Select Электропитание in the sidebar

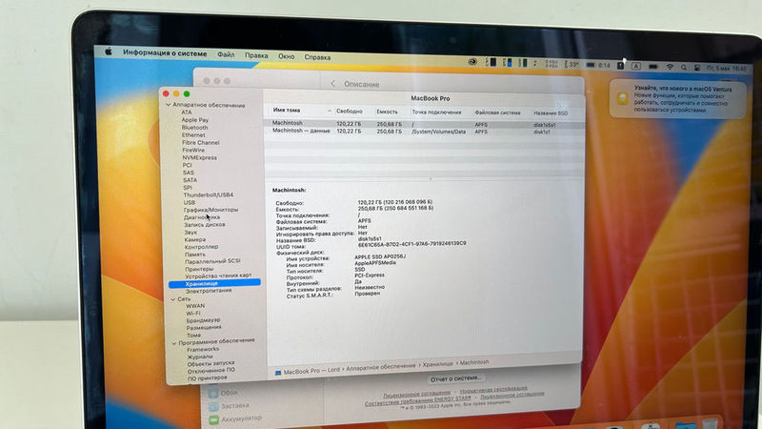tap(209, 291)
